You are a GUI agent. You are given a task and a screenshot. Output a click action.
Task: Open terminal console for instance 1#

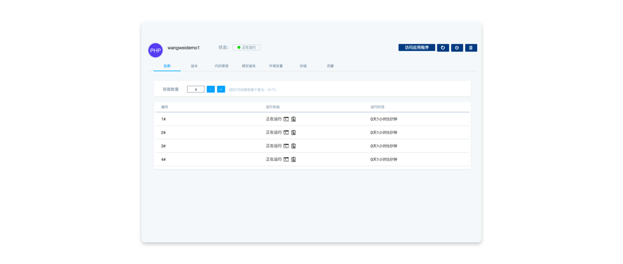coord(286,119)
